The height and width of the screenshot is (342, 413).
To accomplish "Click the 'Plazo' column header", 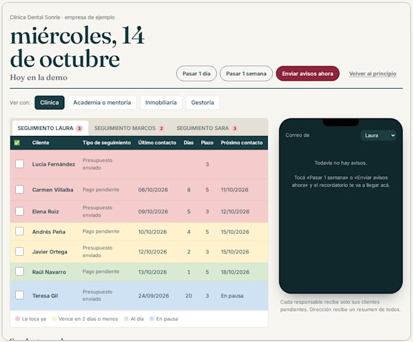I will pyautogui.click(x=207, y=143).
